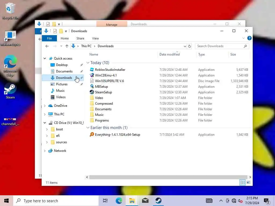Collapse the Today (10) group

point(88,62)
